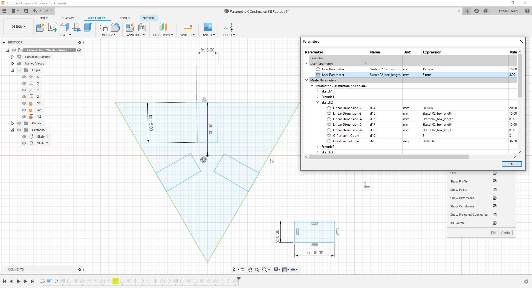Toggle visibility of the Bodies folder
Viewport: 532px width, 288px height.
[x=19, y=123]
